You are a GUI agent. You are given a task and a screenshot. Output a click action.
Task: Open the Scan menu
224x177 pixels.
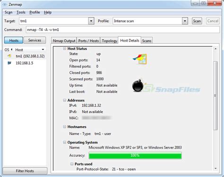(9, 12)
